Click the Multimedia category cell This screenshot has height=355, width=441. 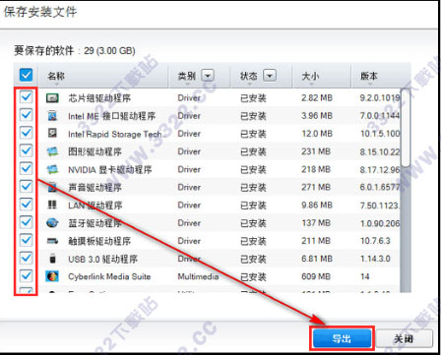(x=198, y=276)
